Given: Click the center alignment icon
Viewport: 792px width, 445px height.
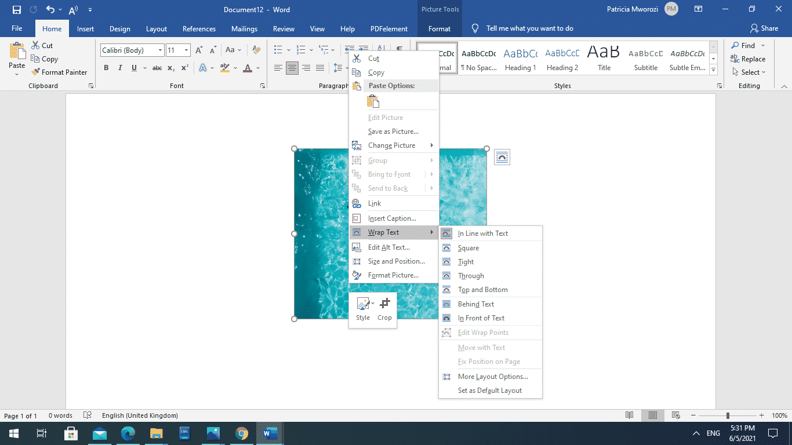Looking at the screenshot, I should [x=292, y=68].
